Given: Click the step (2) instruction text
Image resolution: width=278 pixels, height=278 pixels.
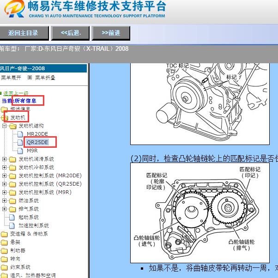Looking at the screenshot, I should [x=204, y=158].
